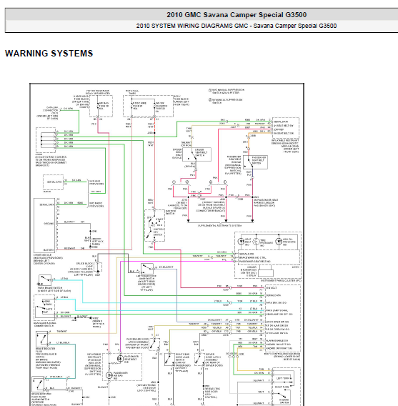This screenshot has height=406, width=398.
Task: Click the 'SUPPLEMENTAL RESTRAINTS SYSTEM' label in diagram
Action: 219,226
